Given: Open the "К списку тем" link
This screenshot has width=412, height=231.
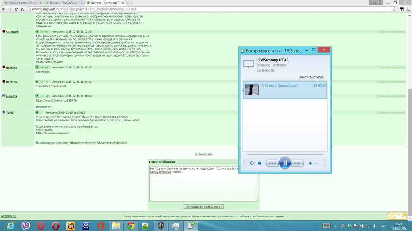Looking at the screenshot, I should point(204,154).
